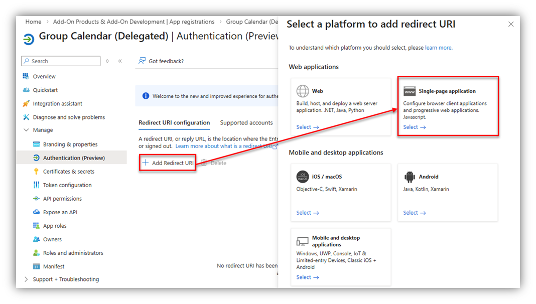Click Add Redirect URI button
This screenshot has height=304, width=536.
coord(168,163)
